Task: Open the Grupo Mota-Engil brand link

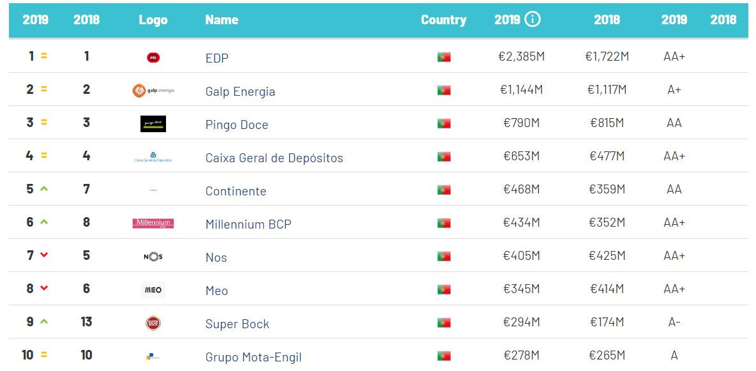Action: (253, 357)
